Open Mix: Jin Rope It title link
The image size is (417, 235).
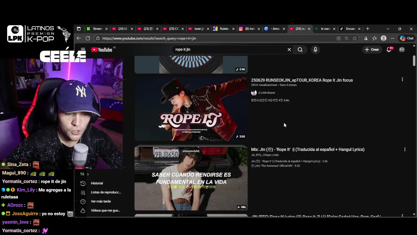click(x=308, y=149)
